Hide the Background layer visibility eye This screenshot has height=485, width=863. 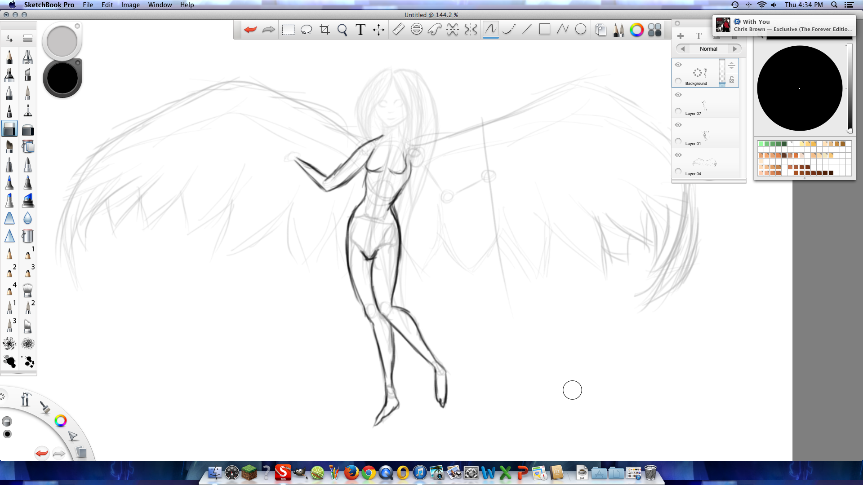pos(678,65)
